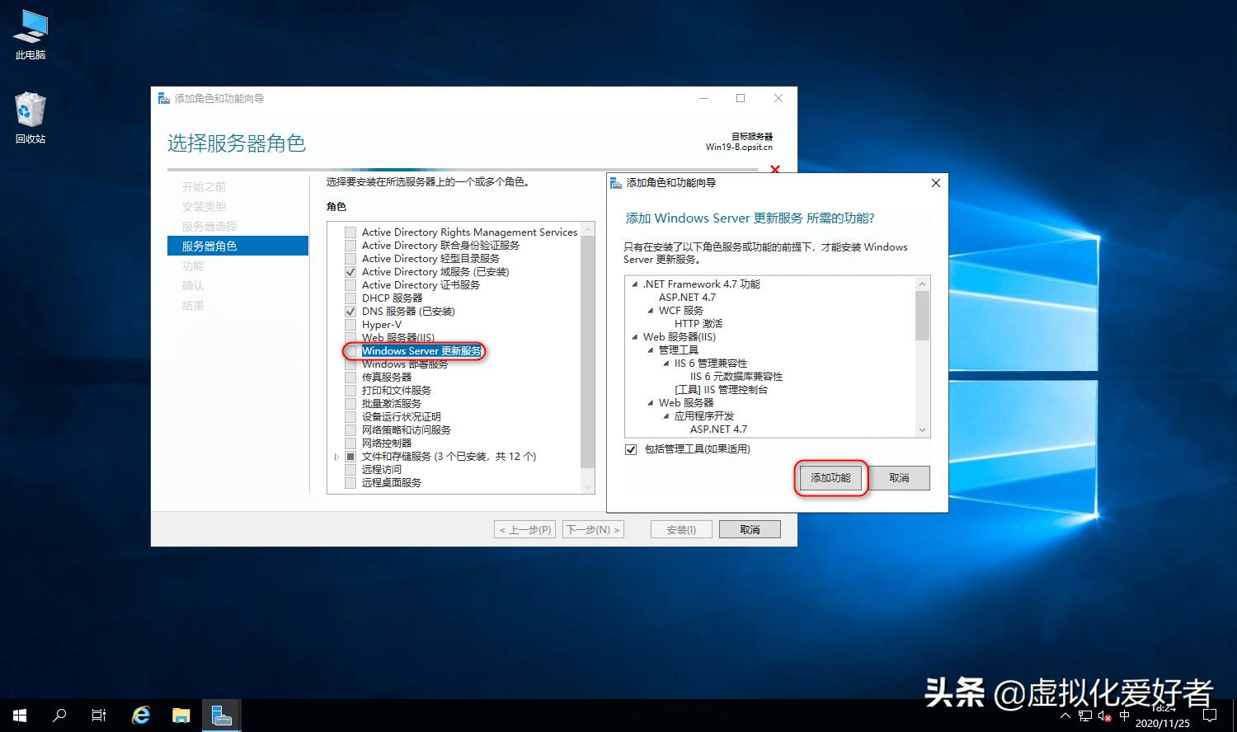The height and width of the screenshot is (732, 1237).
Task: Click the 下一步(N) button
Action: coord(593,528)
